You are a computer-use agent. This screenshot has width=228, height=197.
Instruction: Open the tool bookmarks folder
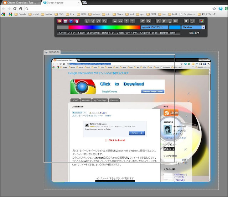[x=130, y=14]
